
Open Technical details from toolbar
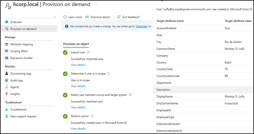98,17
